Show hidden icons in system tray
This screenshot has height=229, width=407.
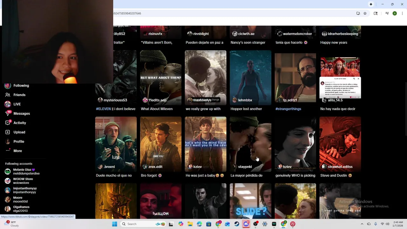pyautogui.click(x=362, y=224)
